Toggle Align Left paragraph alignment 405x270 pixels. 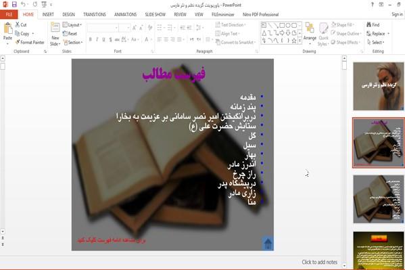click(160, 39)
